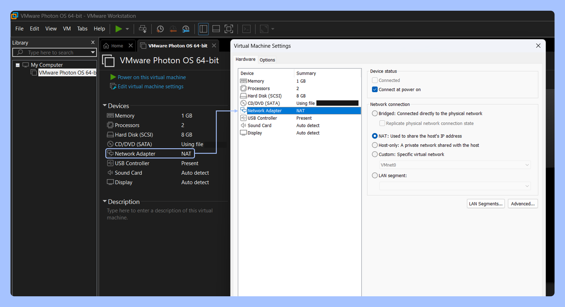Click the Processors chip icon in the settings dialog

click(x=243, y=89)
